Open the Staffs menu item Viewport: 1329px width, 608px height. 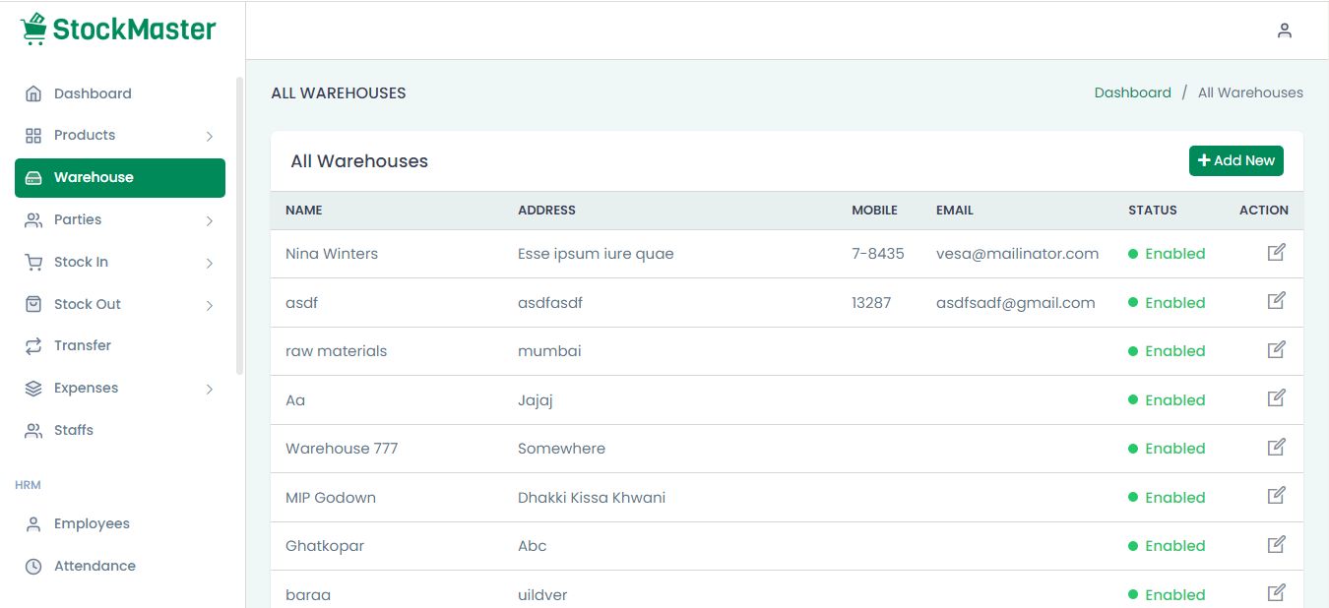click(73, 430)
